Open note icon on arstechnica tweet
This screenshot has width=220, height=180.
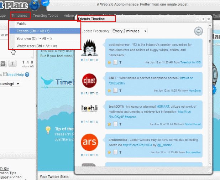click(x=115, y=152)
